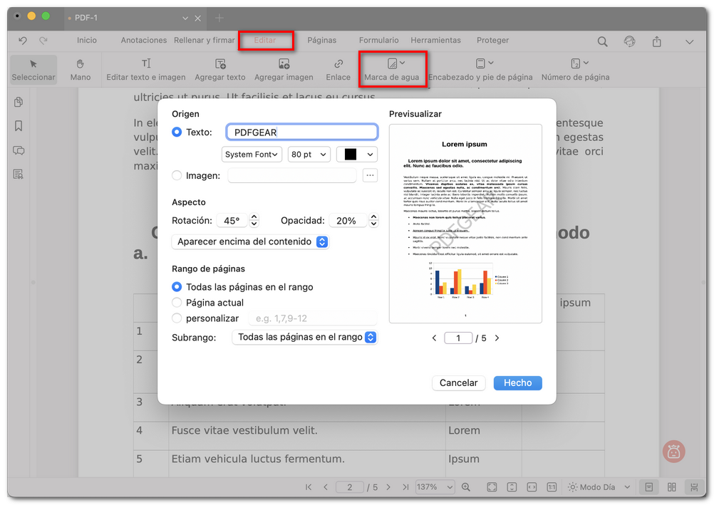Open the black watermark color picker

357,155
